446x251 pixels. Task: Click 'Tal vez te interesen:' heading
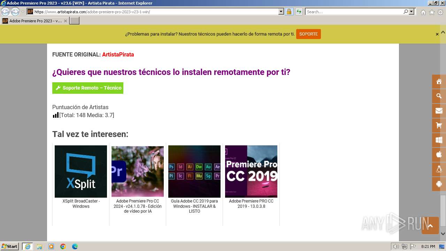click(x=90, y=134)
